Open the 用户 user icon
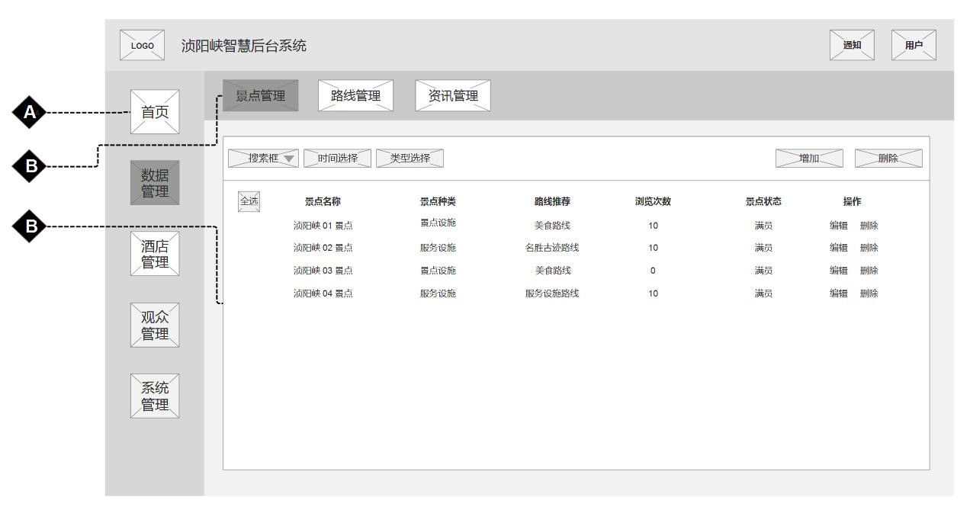The height and width of the screenshot is (513, 970). click(913, 45)
